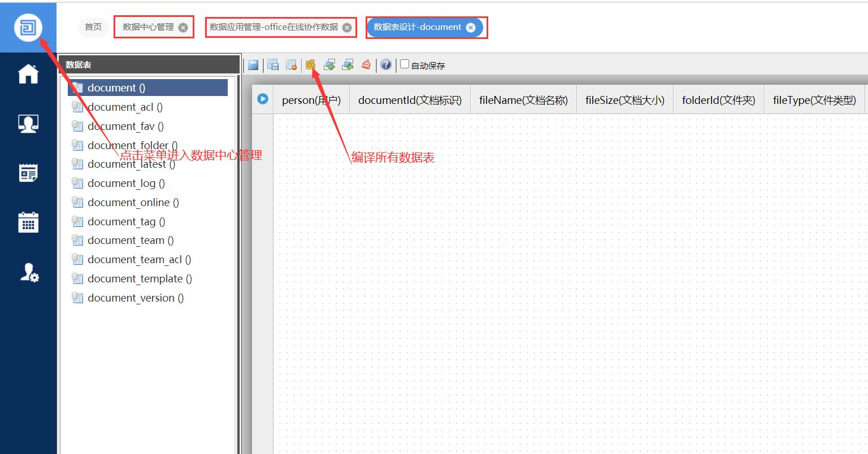Go to the home icon in sidebar
868x454 pixels.
(x=28, y=74)
